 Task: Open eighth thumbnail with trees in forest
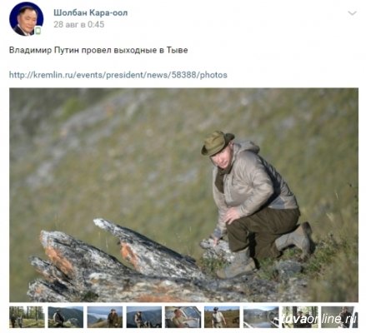coord(300,317)
